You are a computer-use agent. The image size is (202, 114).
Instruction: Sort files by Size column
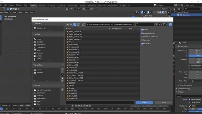tap(130, 29)
